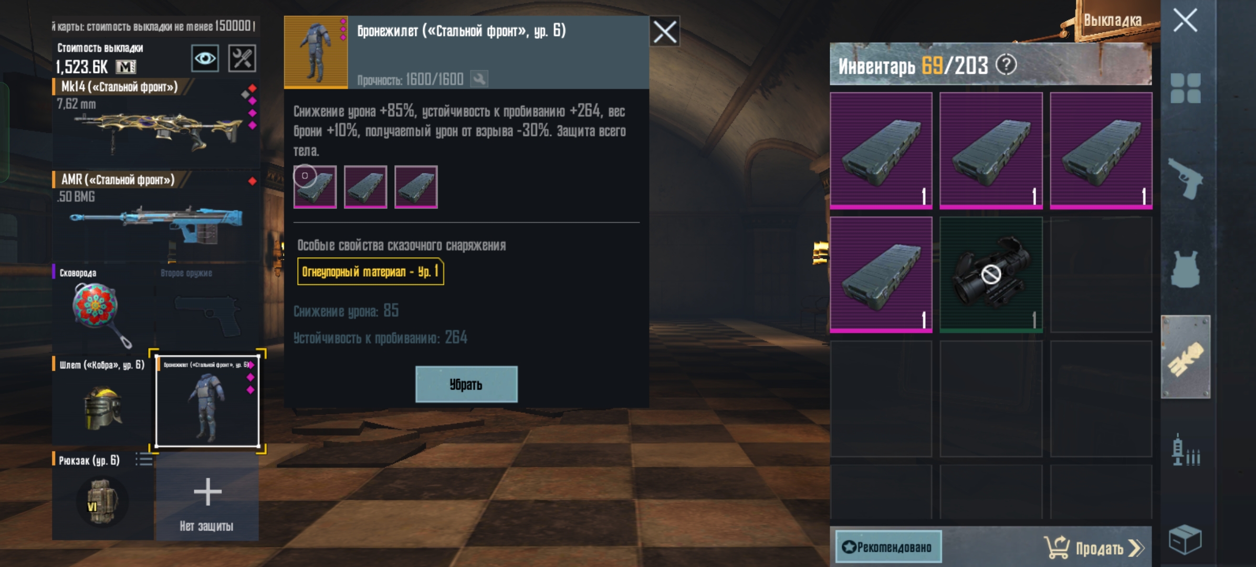Screen dimensions: 1256x567
Task: Select the Mk14 Стальной фронт weapon slot
Action: click(155, 122)
